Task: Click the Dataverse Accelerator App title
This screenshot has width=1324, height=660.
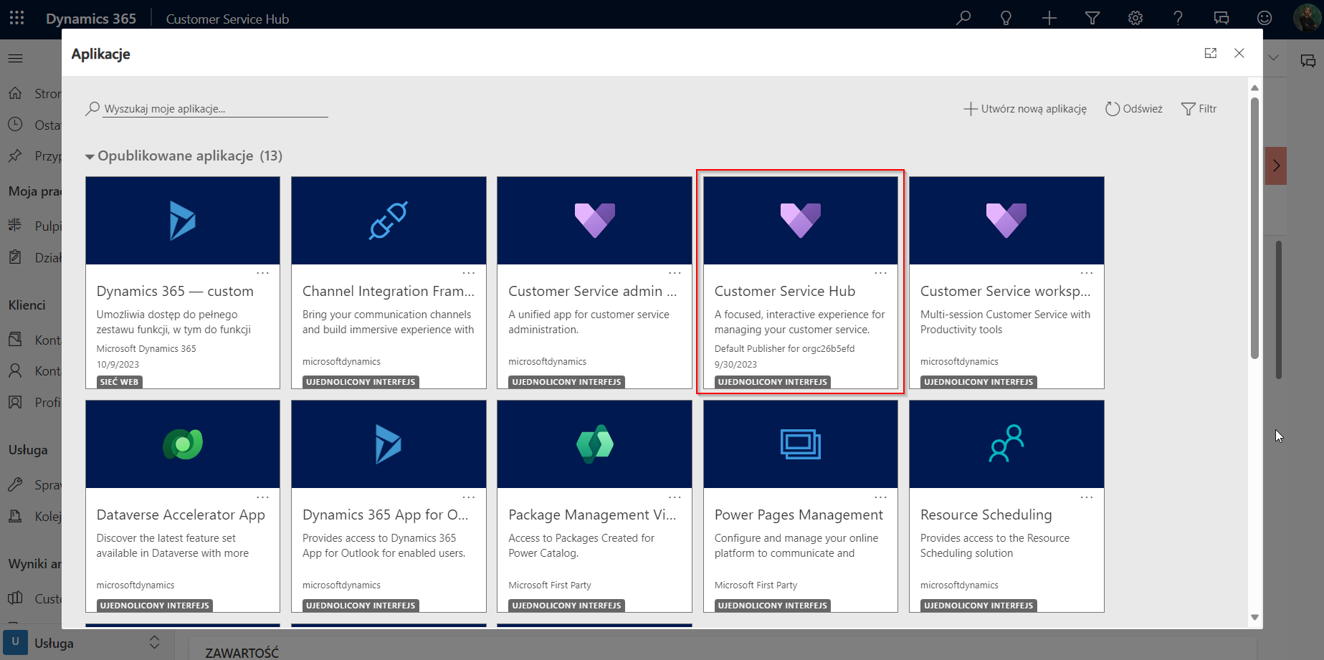Action: click(181, 515)
